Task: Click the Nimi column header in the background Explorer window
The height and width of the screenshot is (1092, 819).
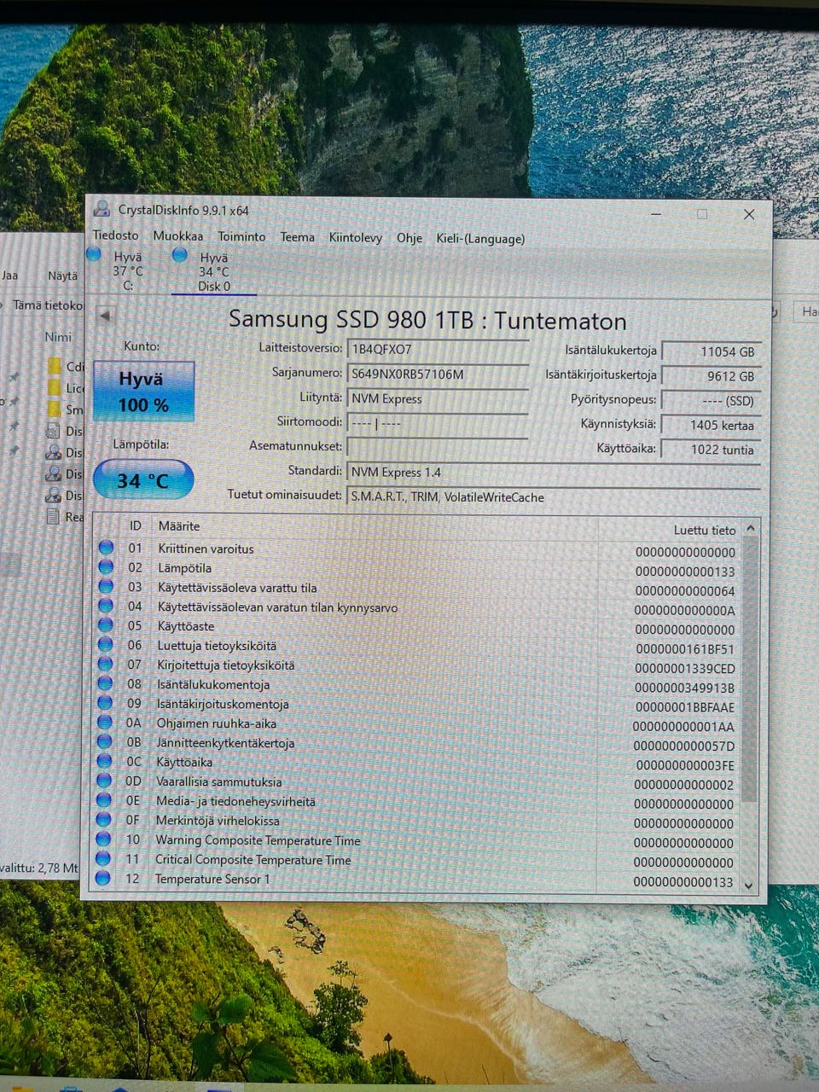Action: (x=58, y=337)
